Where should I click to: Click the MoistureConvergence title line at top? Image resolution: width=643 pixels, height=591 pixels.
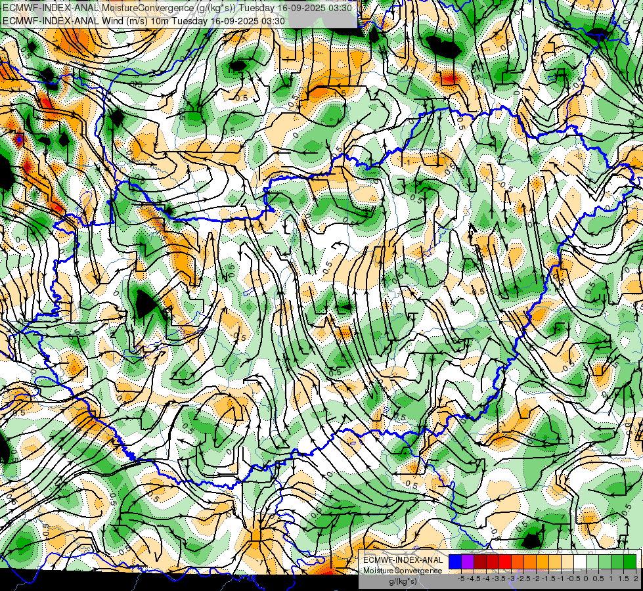coord(177,7)
